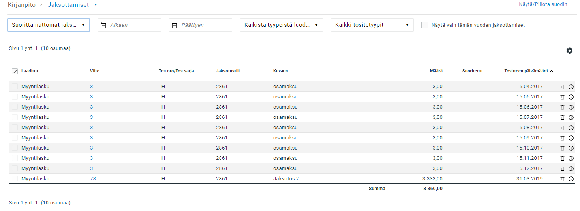Enable 'Näytä vain tämän vuoden jaksottamiset'
This screenshot has height=211, width=580.
point(424,25)
